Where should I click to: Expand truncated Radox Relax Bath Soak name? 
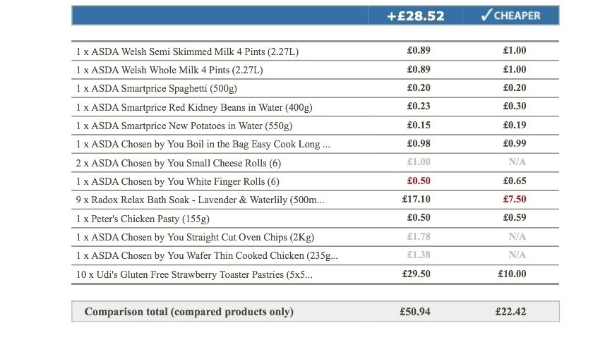click(200, 200)
